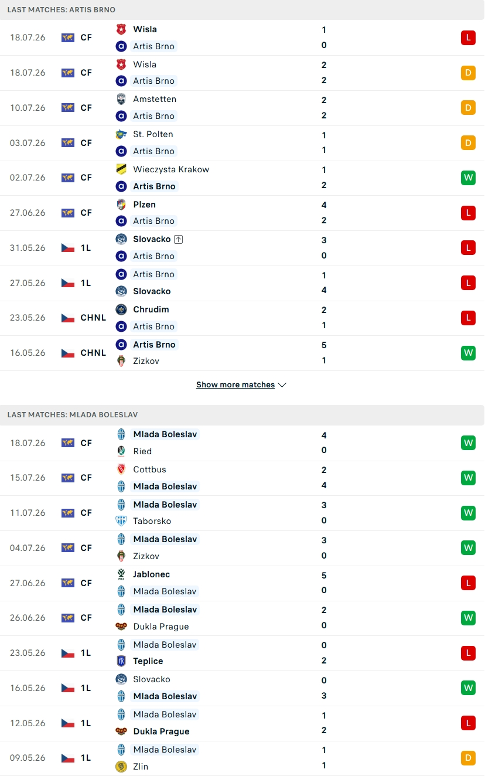
Task: Click the Teplice club crest
Action: [121, 661]
